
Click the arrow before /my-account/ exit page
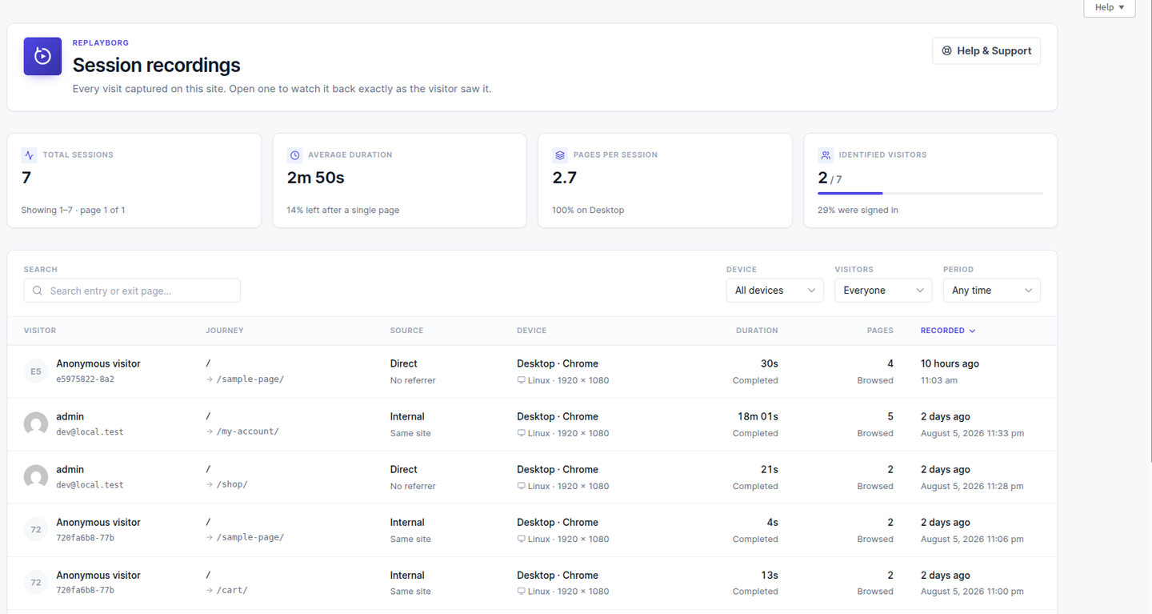tap(210, 431)
